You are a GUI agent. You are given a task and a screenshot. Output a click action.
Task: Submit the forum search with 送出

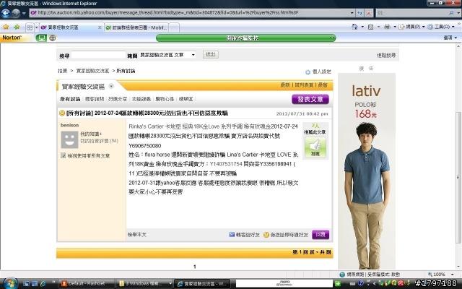click(x=210, y=55)
